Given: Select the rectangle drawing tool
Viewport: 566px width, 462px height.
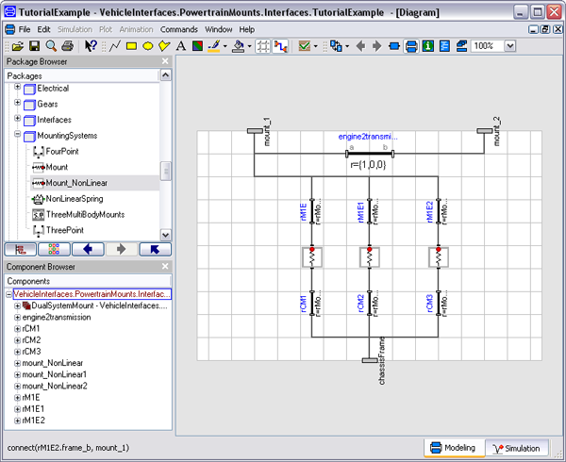Looking at the screenshot, I should click(131, 45).
